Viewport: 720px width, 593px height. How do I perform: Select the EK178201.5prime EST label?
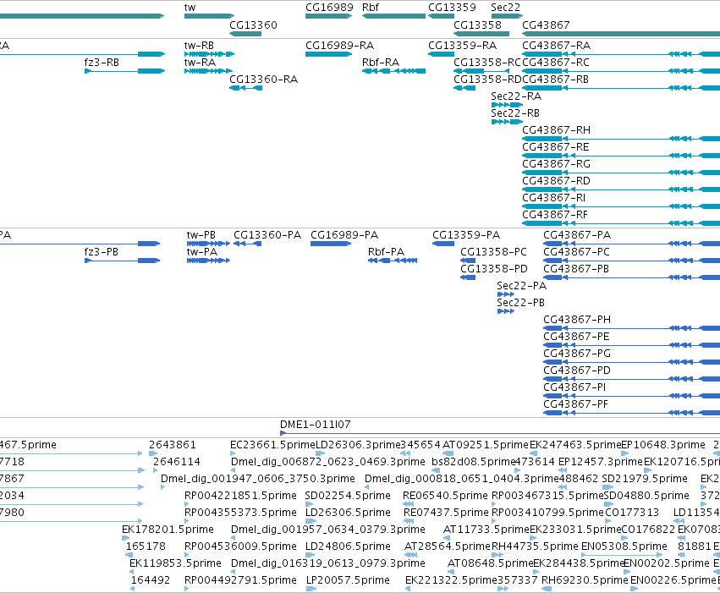(168, 530)
